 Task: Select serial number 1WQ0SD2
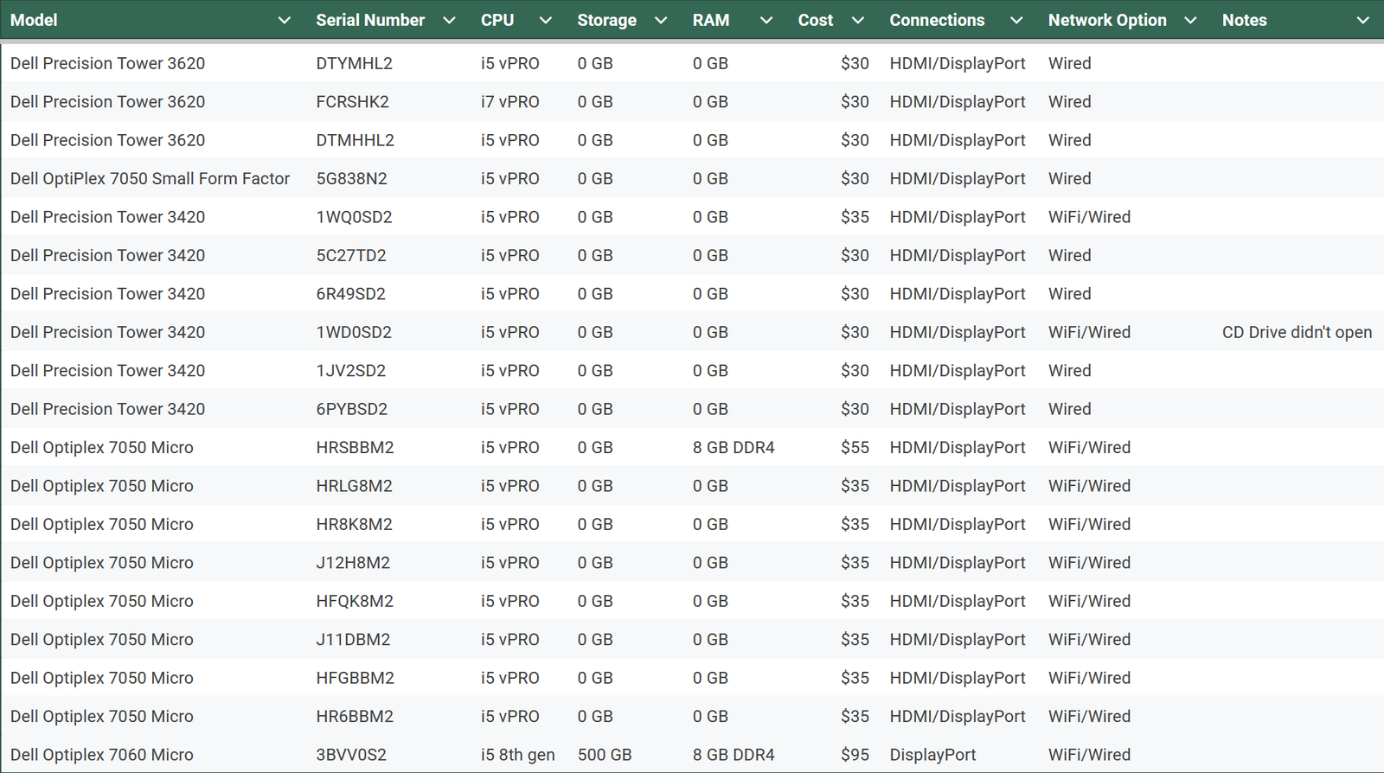point(355,217)
